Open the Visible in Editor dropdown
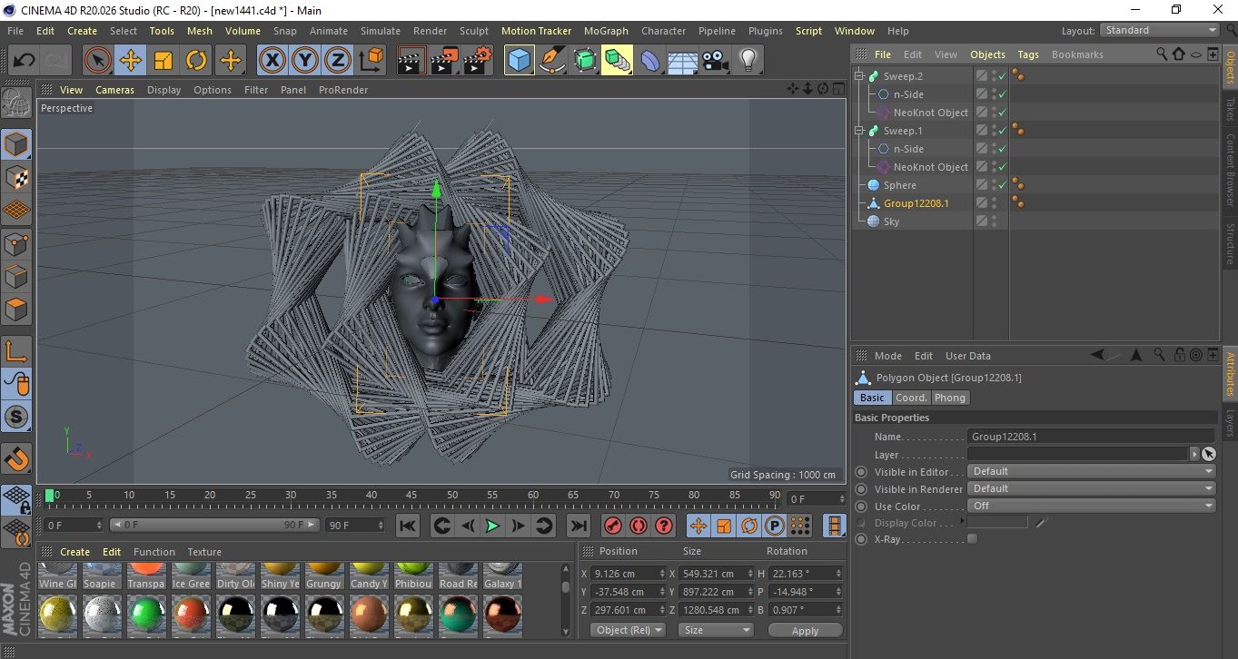 pyautogui.click(x=1091, y=471)
